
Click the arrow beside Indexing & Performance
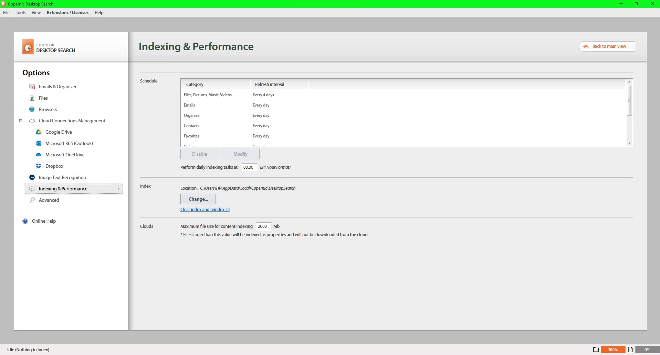[118, 189]
